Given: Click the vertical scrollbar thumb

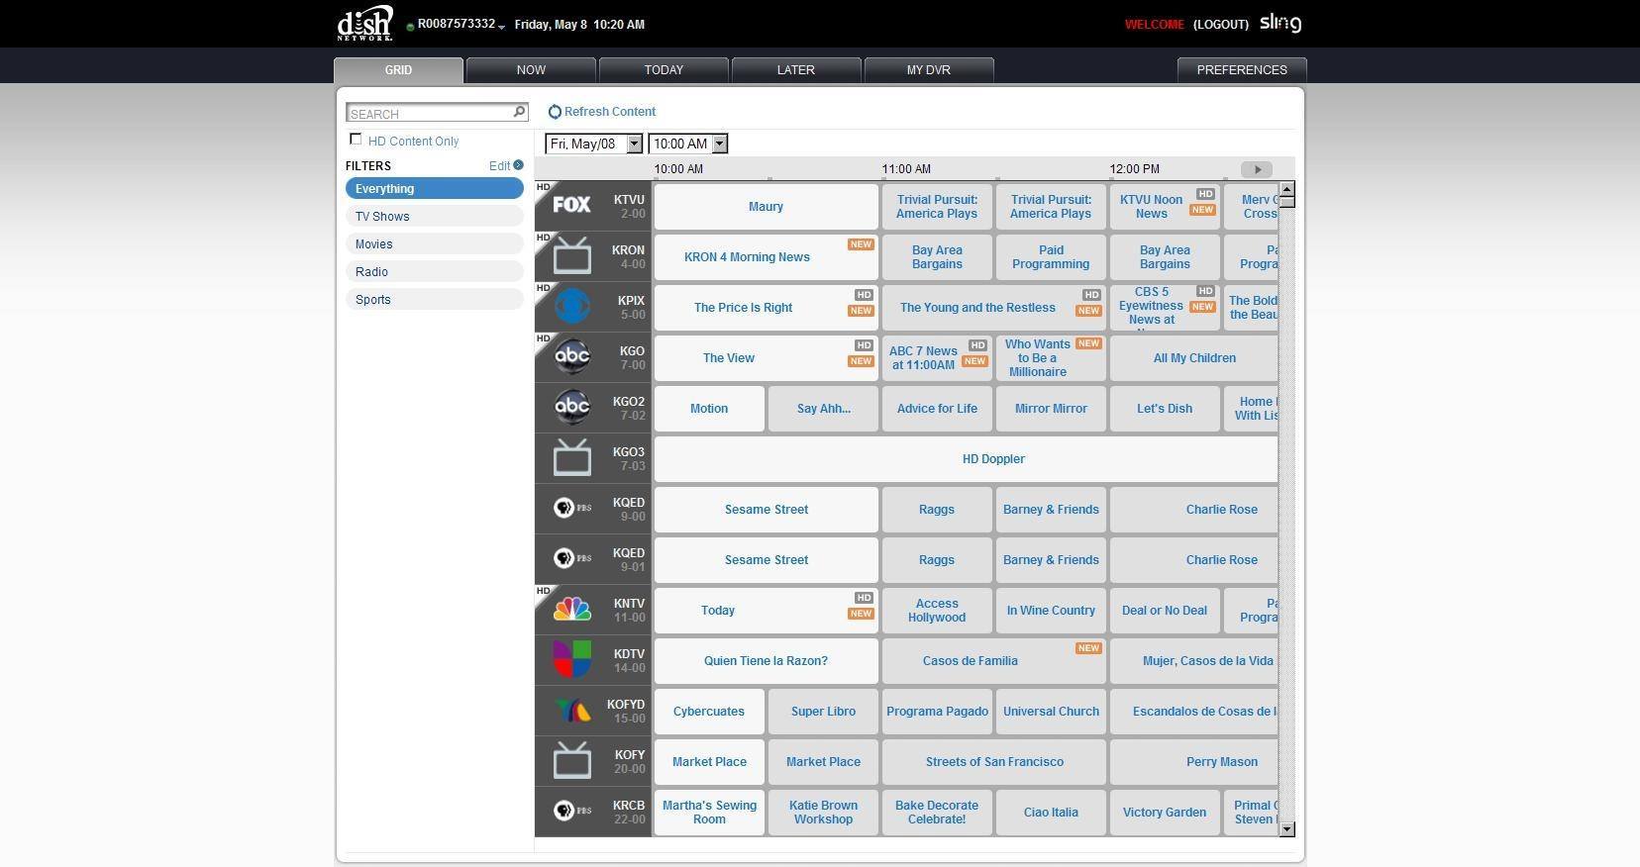Looking at the screenshot, I should pyautogui.click(x=1286, y=201).
